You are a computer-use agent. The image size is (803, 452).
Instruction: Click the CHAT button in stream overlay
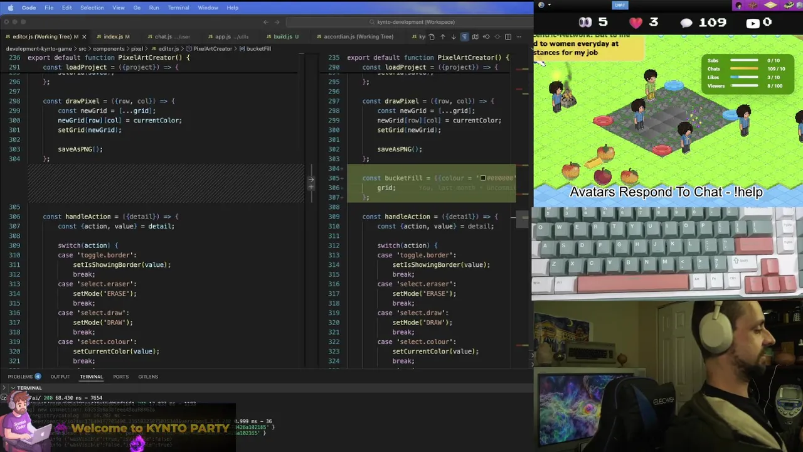click(x=620, y=5)
